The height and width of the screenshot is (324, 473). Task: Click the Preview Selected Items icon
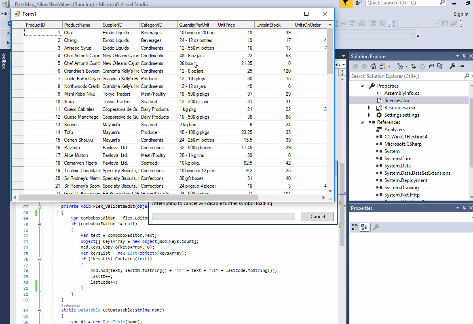[x=462, y=66]
